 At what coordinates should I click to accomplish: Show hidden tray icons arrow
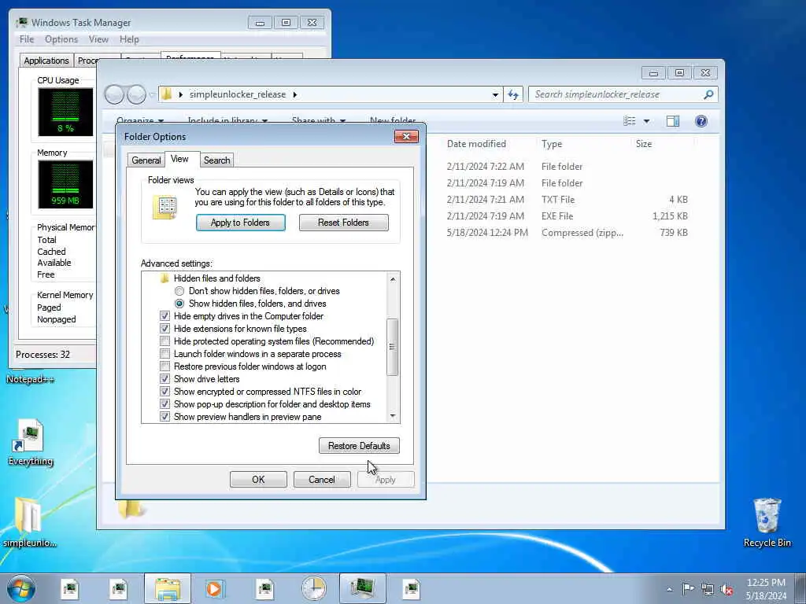pos(669,589)
